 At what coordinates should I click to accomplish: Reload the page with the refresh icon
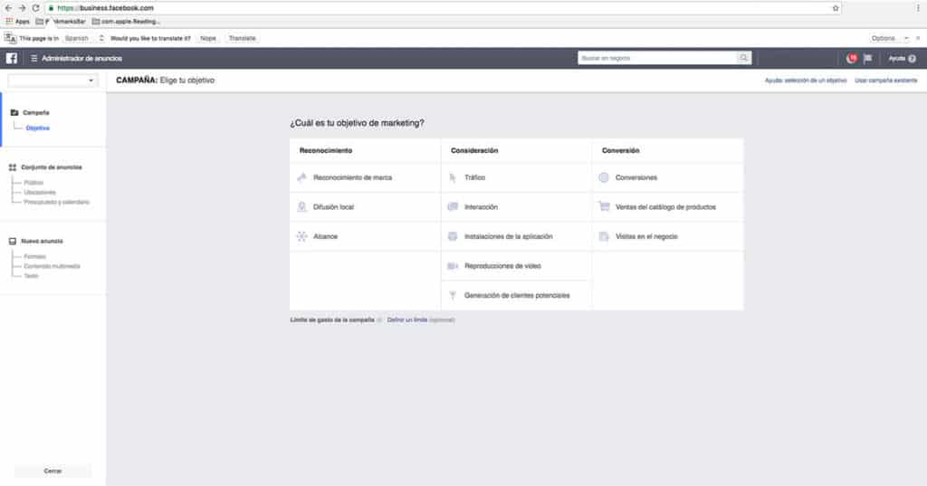click(x=35, y=7)
